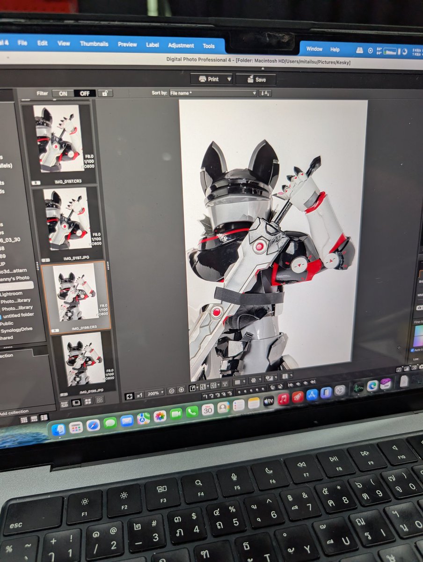Open Maps from the Dock
The image size is (423, 562).
click(x=144, y=418)
